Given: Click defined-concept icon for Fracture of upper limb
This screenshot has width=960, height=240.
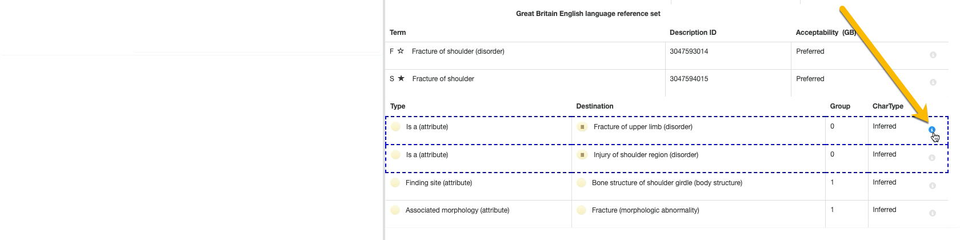Looking at the screenshot, I should point(582,127).
